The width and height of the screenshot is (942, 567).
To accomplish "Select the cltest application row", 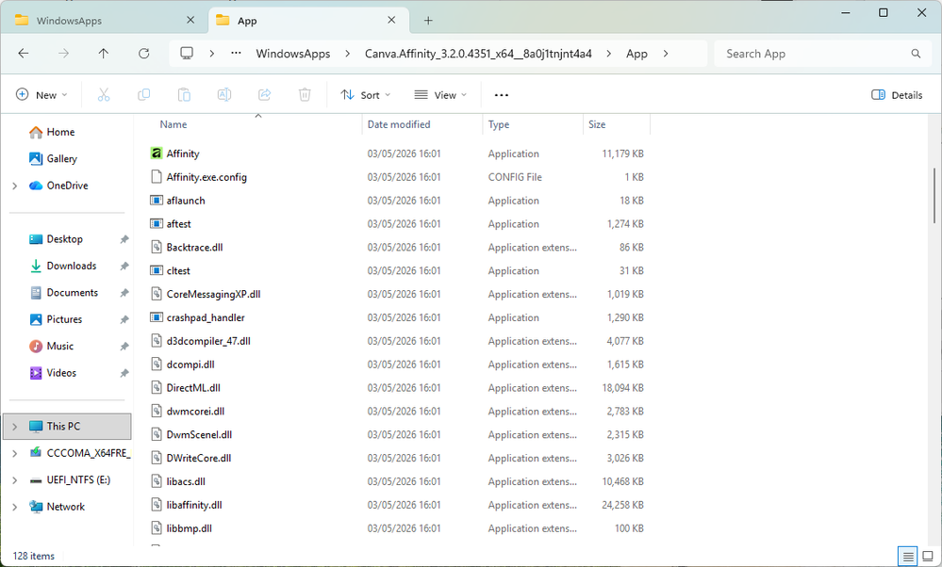I will pos(396,270).
